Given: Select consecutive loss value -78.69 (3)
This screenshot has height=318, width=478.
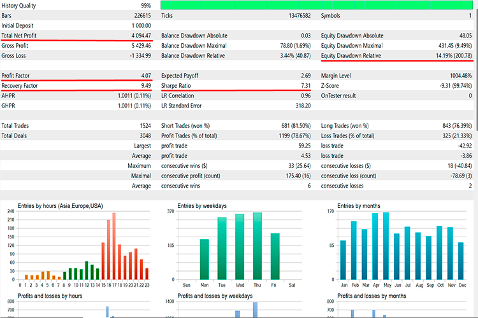Looking at the screenshot, I should (461, 176).
